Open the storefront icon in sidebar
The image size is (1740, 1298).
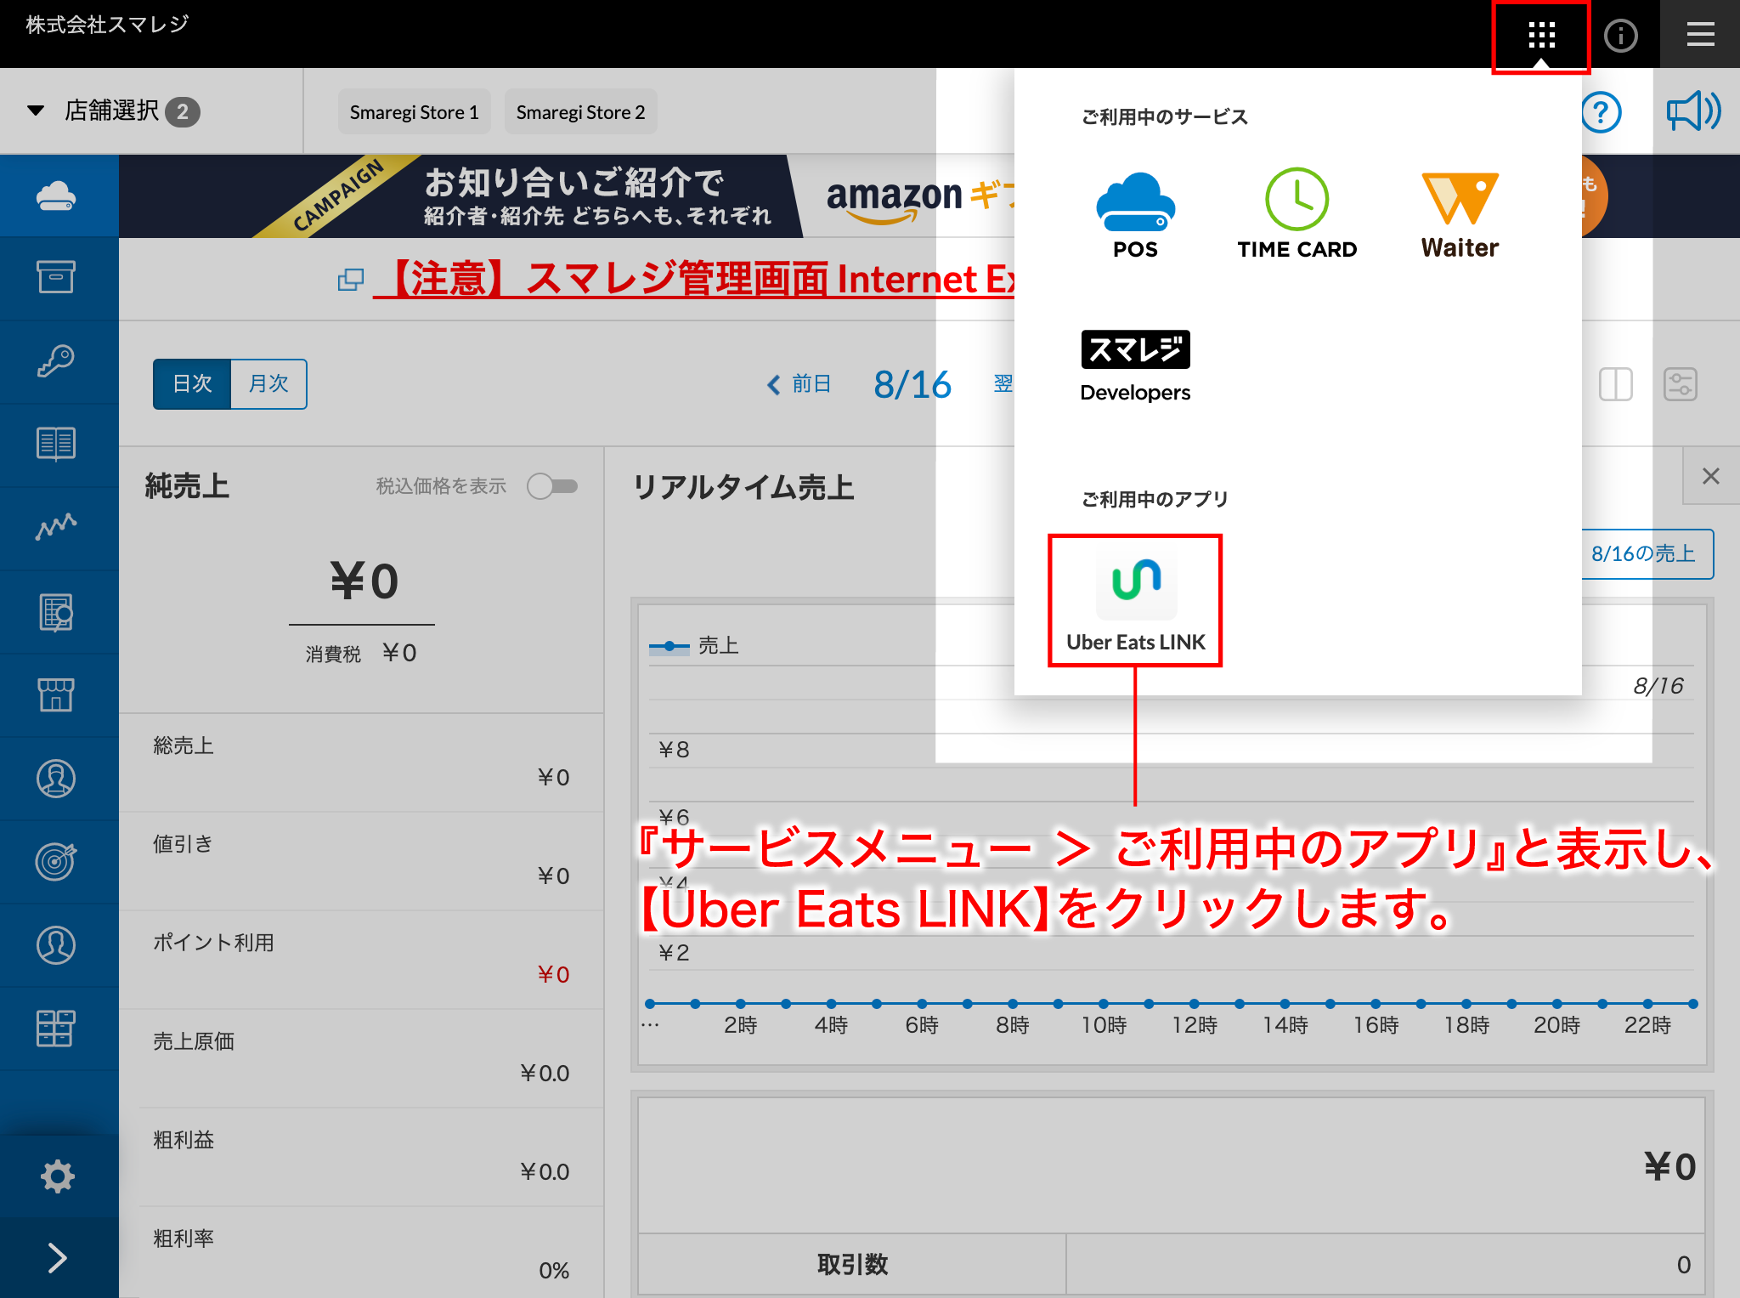(56, 694)
